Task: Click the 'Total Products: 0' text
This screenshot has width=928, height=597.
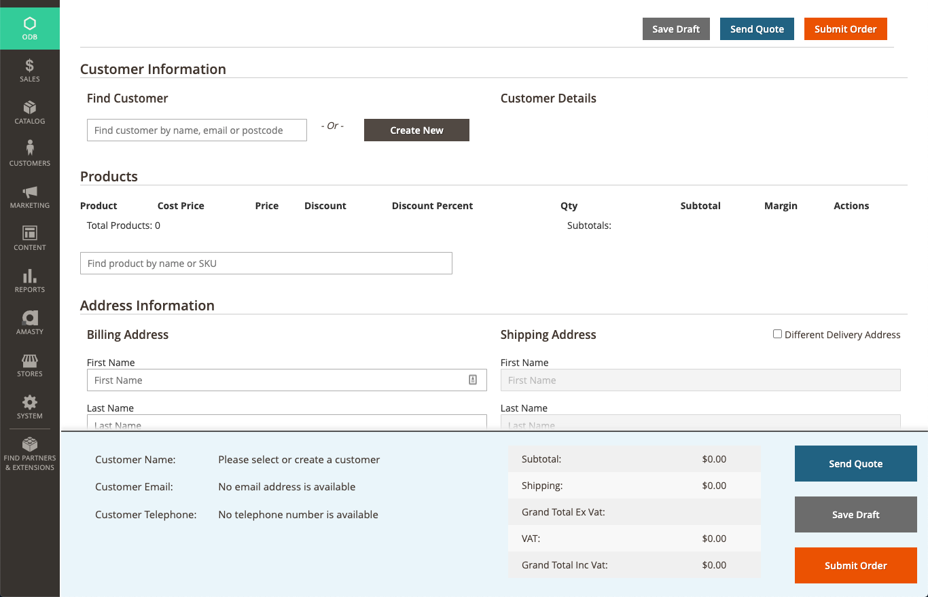Action: (x=124, y=225)
